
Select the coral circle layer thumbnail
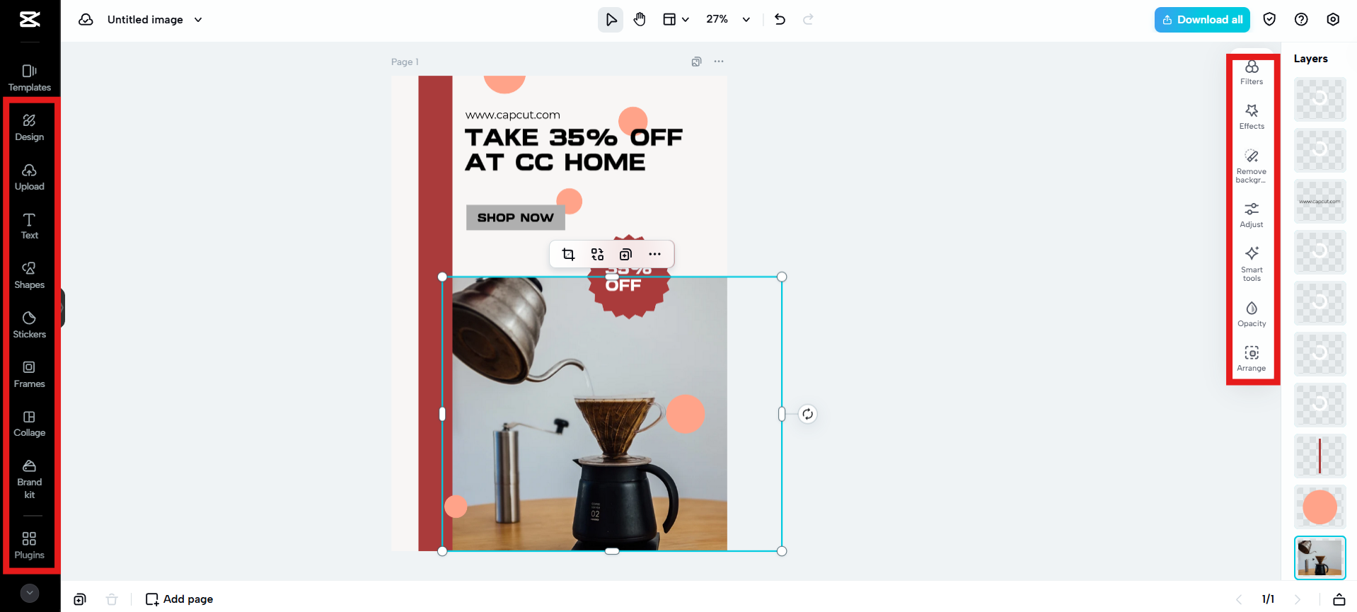[1320, 507]
